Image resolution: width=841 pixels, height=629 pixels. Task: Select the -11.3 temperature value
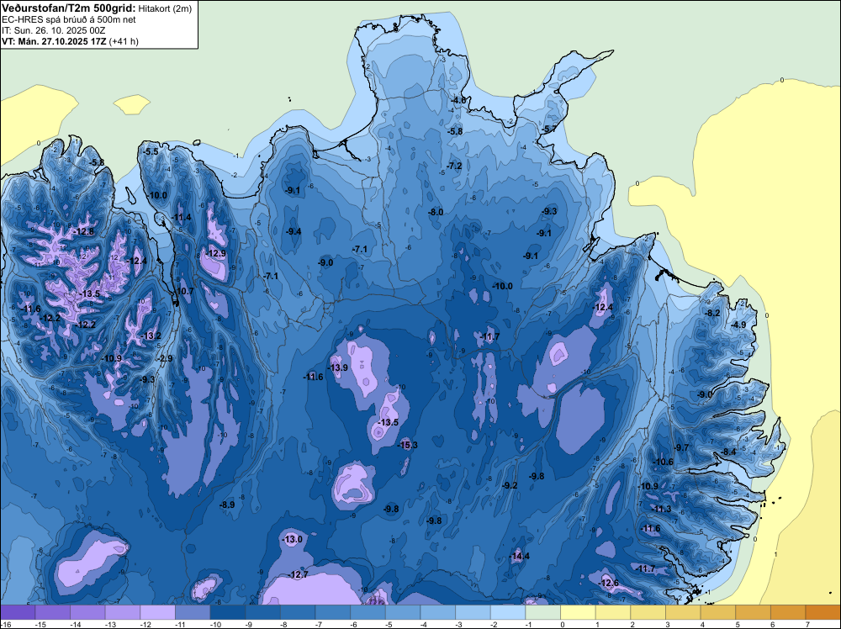click(661, 509)
